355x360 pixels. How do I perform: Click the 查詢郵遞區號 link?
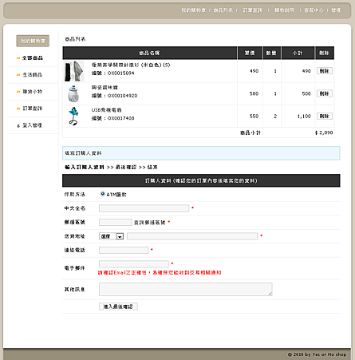coord(149,223)
